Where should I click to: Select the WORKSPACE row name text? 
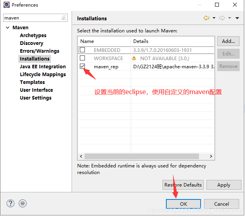tap(108, 59)
